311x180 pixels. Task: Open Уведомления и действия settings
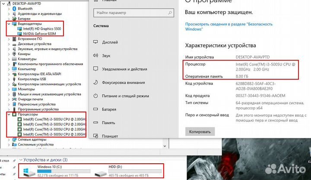124,69
